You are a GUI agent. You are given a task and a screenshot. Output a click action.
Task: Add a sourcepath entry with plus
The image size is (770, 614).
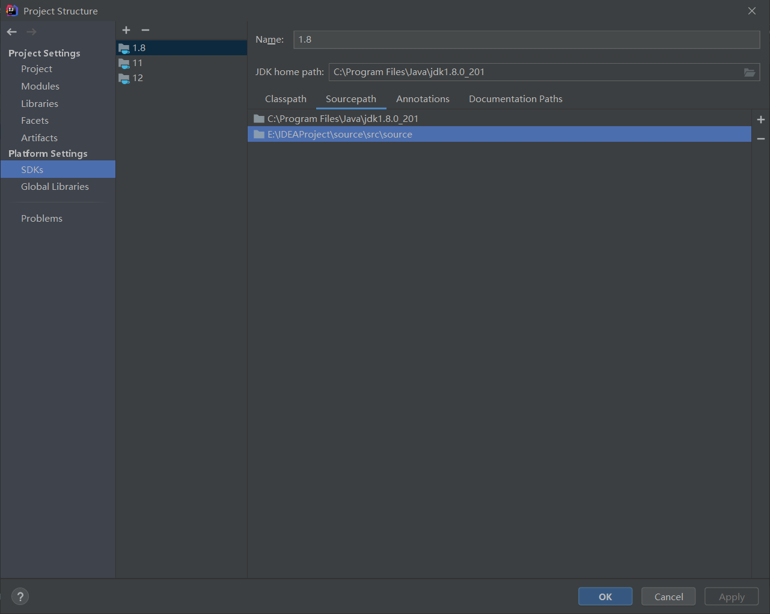click(761, 120)
